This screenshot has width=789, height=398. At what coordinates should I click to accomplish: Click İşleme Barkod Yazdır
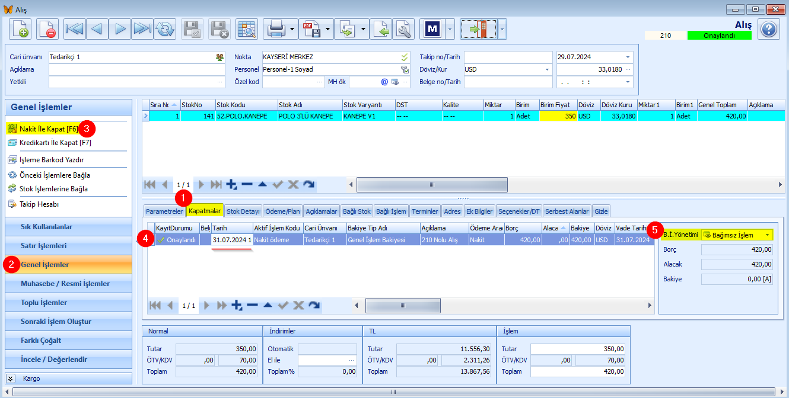point(52,160)
